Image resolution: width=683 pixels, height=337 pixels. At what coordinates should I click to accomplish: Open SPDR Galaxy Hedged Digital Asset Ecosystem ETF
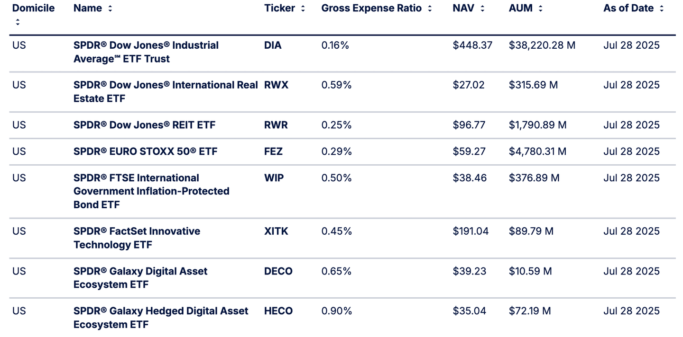160,318
